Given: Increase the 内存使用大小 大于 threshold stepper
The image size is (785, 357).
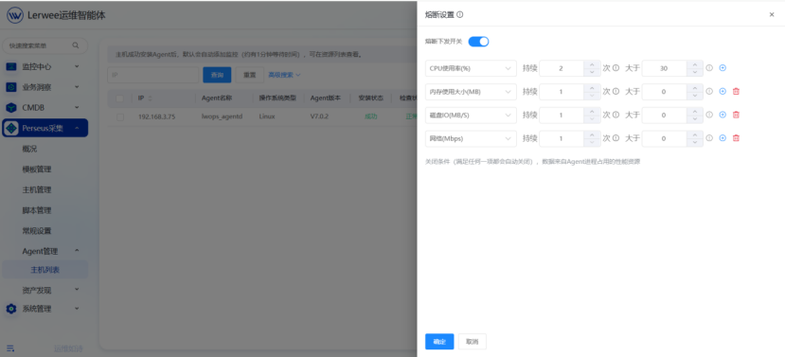Looking at the screenshot, I should [x=695, y=88].
